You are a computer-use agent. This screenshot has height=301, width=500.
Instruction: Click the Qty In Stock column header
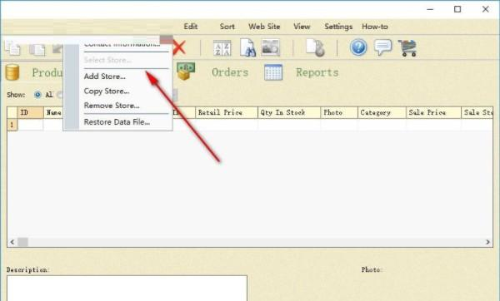(289, 112)
